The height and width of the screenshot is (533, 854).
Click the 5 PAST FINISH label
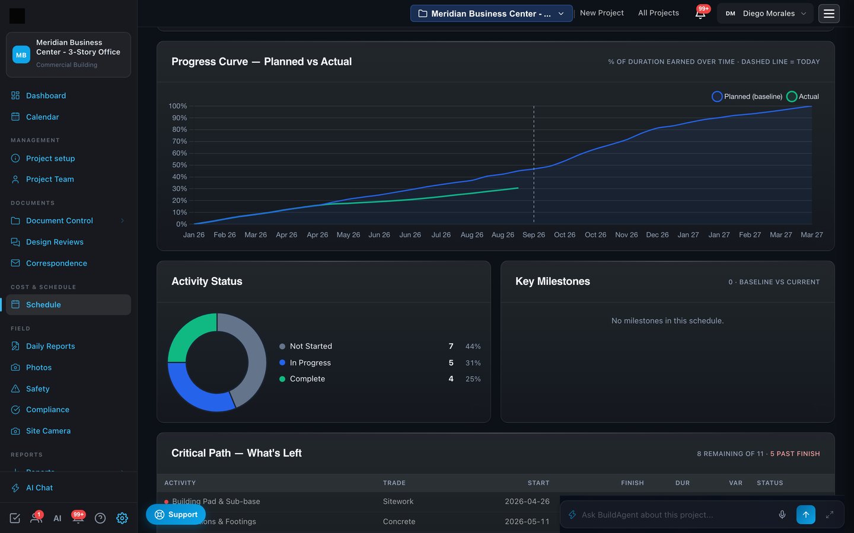pyautogui.click(x=795, y=454)
